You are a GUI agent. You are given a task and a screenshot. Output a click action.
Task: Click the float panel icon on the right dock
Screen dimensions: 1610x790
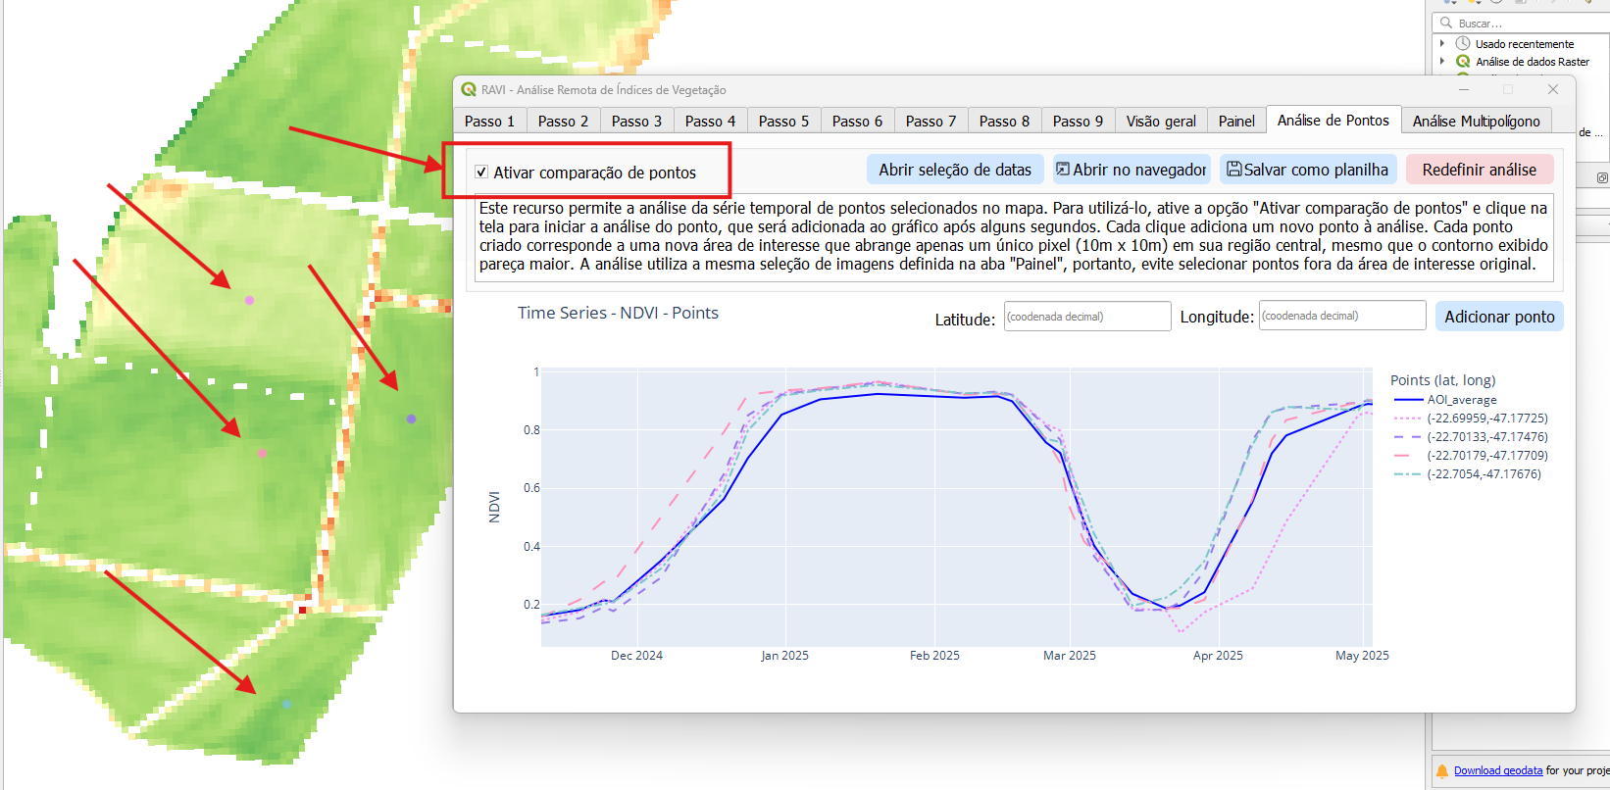pos(1602,177)
